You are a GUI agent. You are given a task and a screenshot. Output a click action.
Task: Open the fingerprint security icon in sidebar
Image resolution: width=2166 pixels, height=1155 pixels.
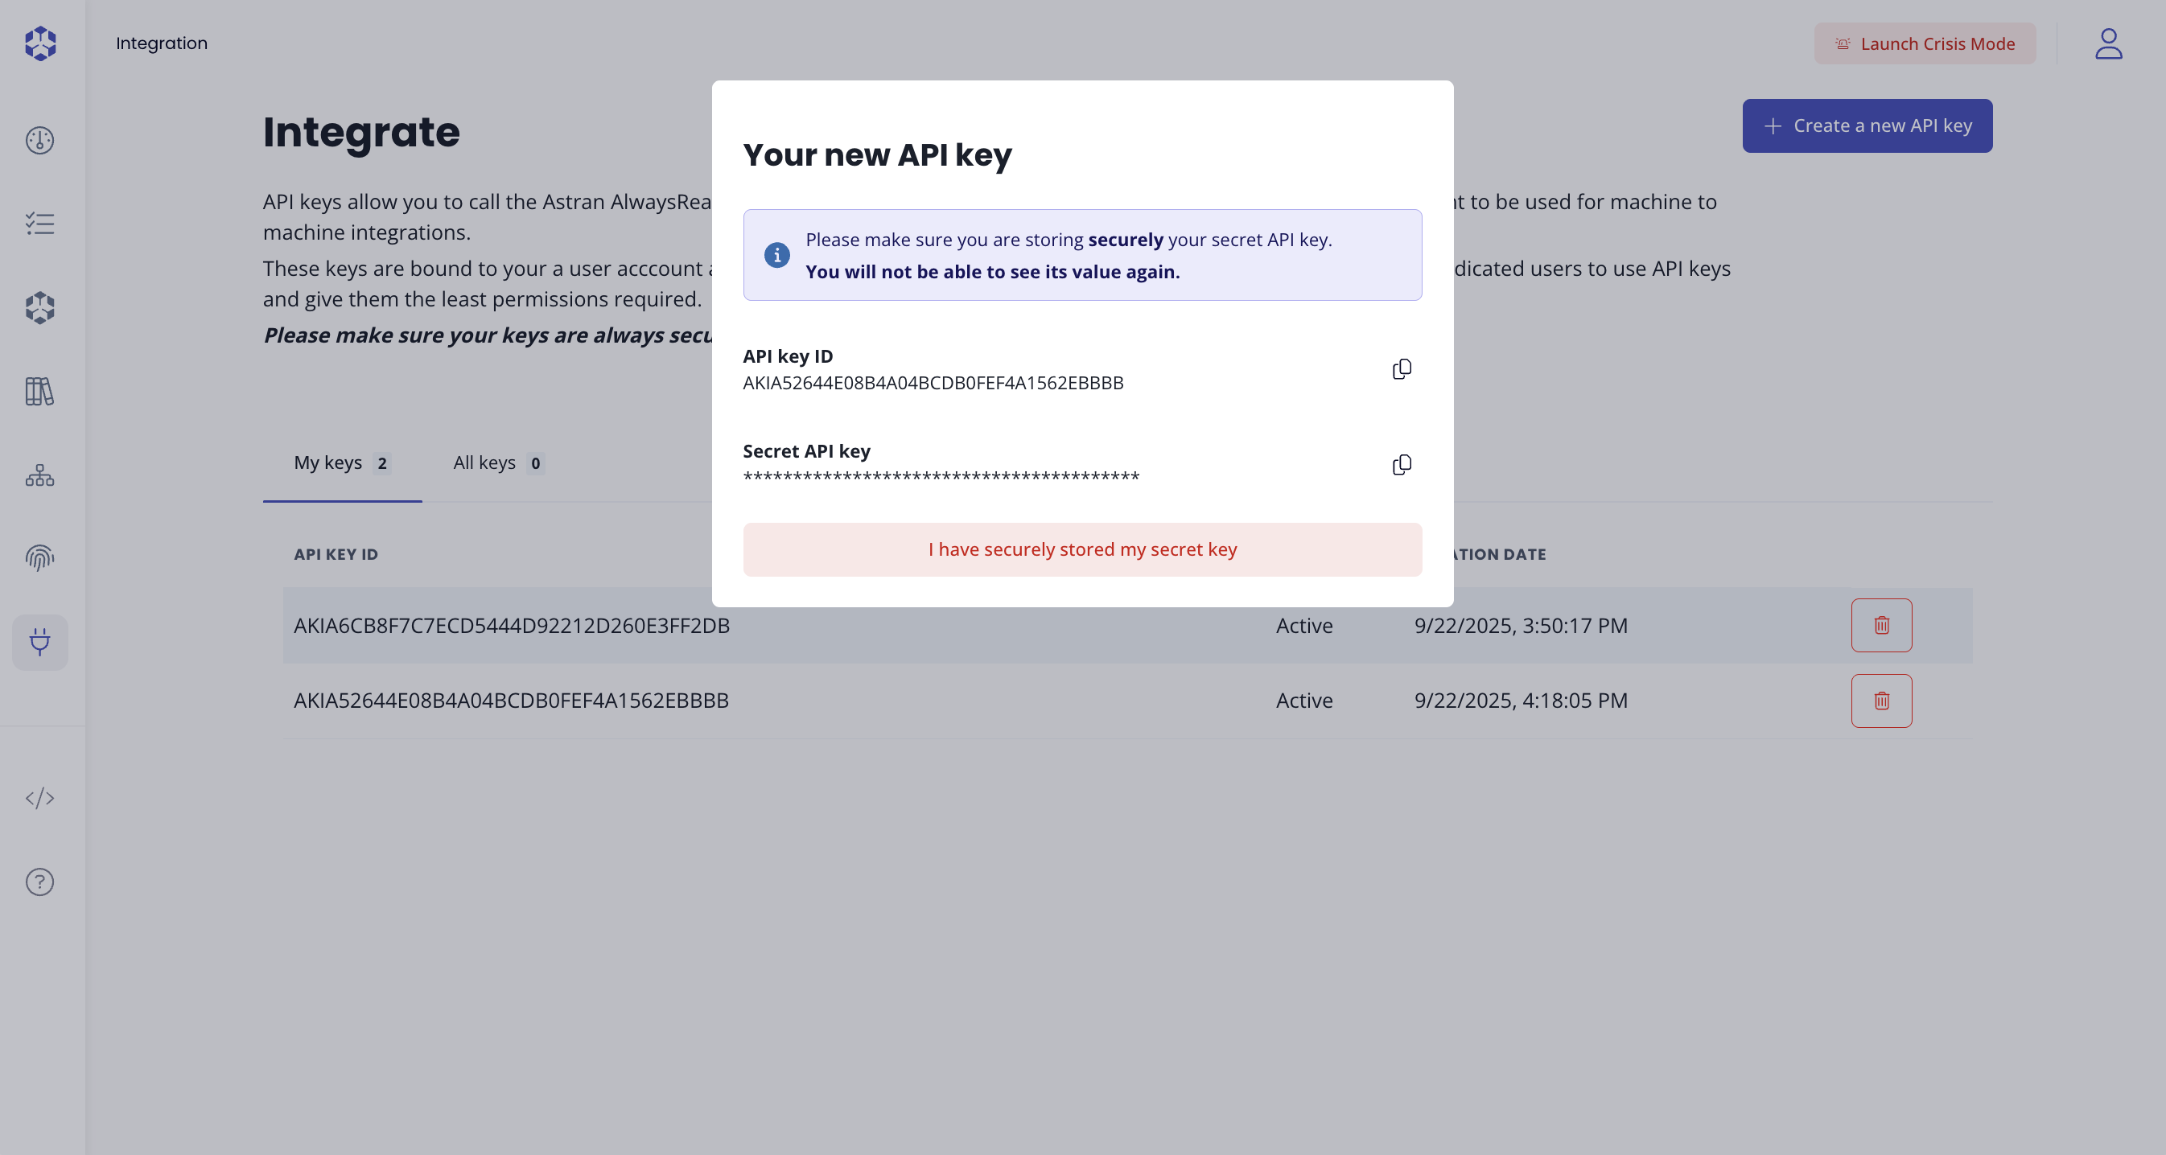[39, 557]
